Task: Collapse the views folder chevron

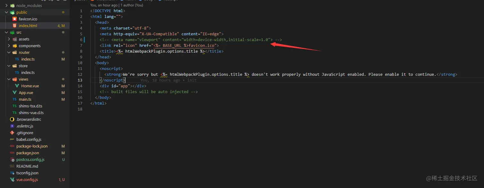Action: (9, 79)
